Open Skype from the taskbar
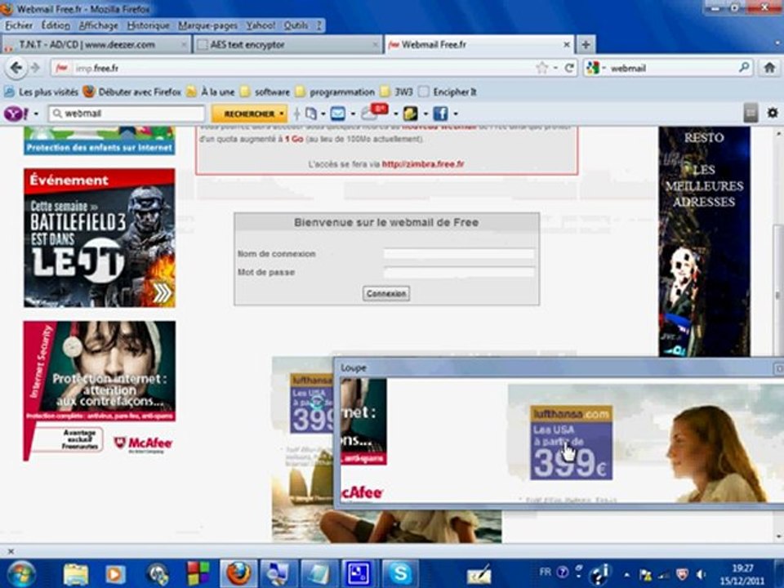This screenshot has height=588, width=784. point(400,573)
